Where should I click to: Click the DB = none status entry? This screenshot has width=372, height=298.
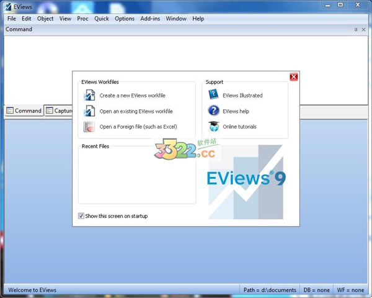316,290
